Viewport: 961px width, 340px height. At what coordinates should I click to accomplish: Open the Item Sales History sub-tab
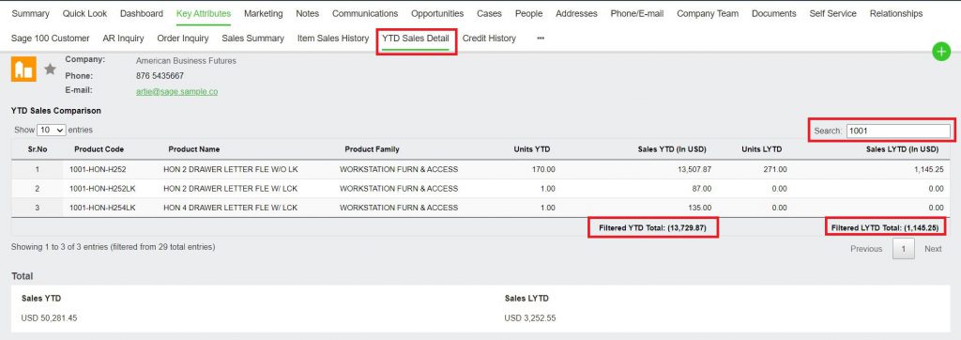tap(333, 39)
